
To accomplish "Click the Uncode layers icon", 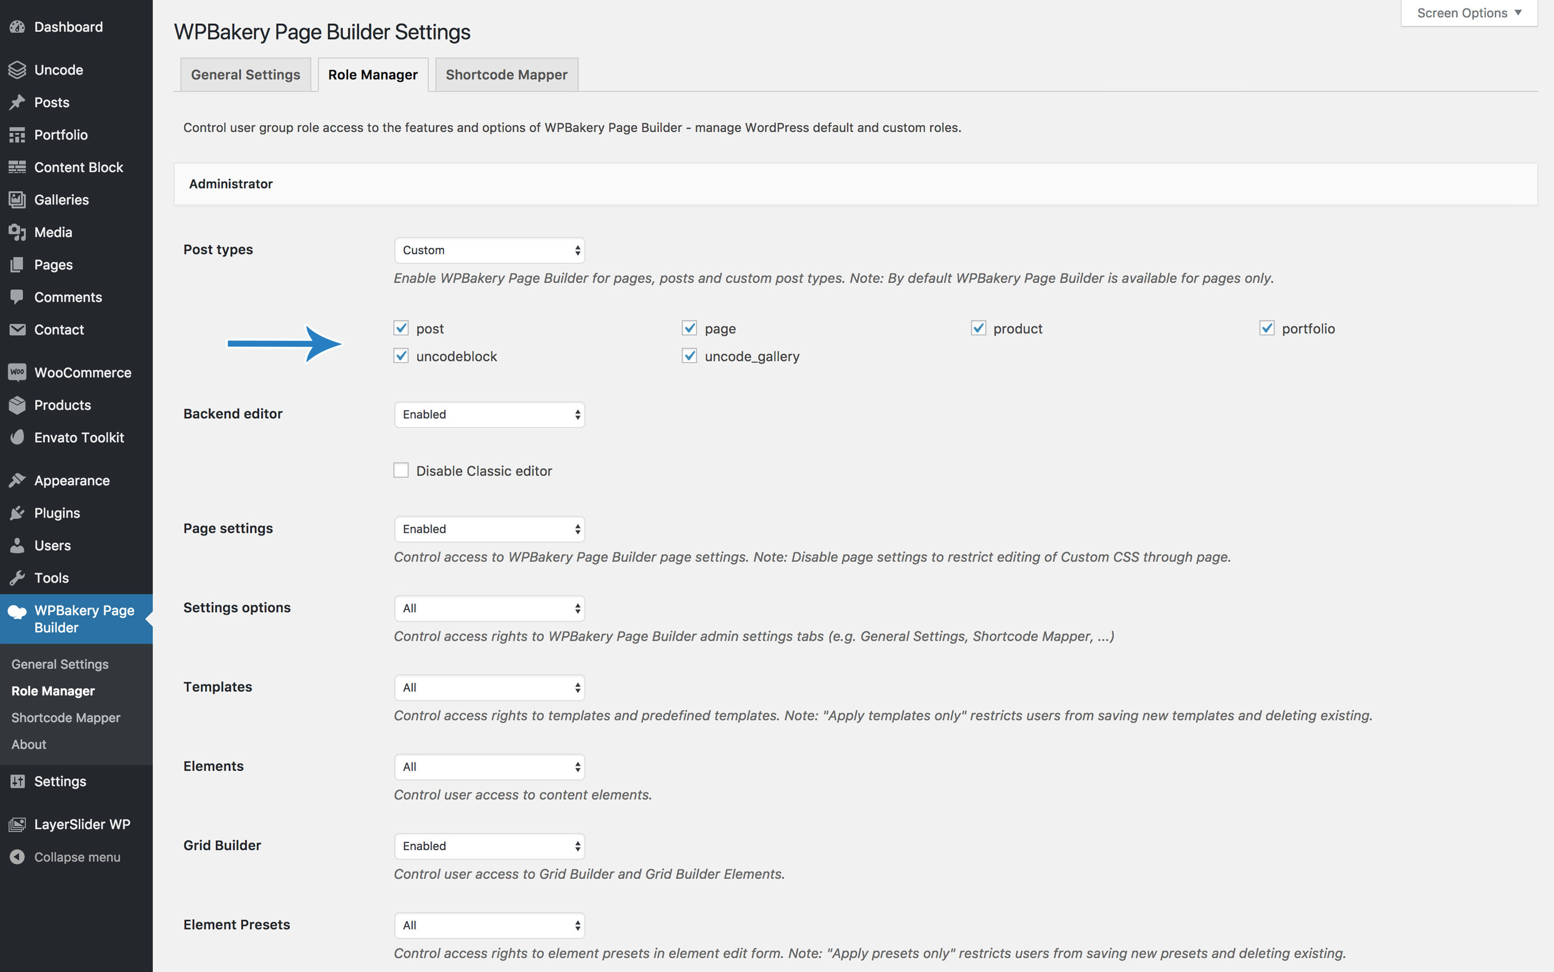I will pyautogui.click(x=17, y=70).
